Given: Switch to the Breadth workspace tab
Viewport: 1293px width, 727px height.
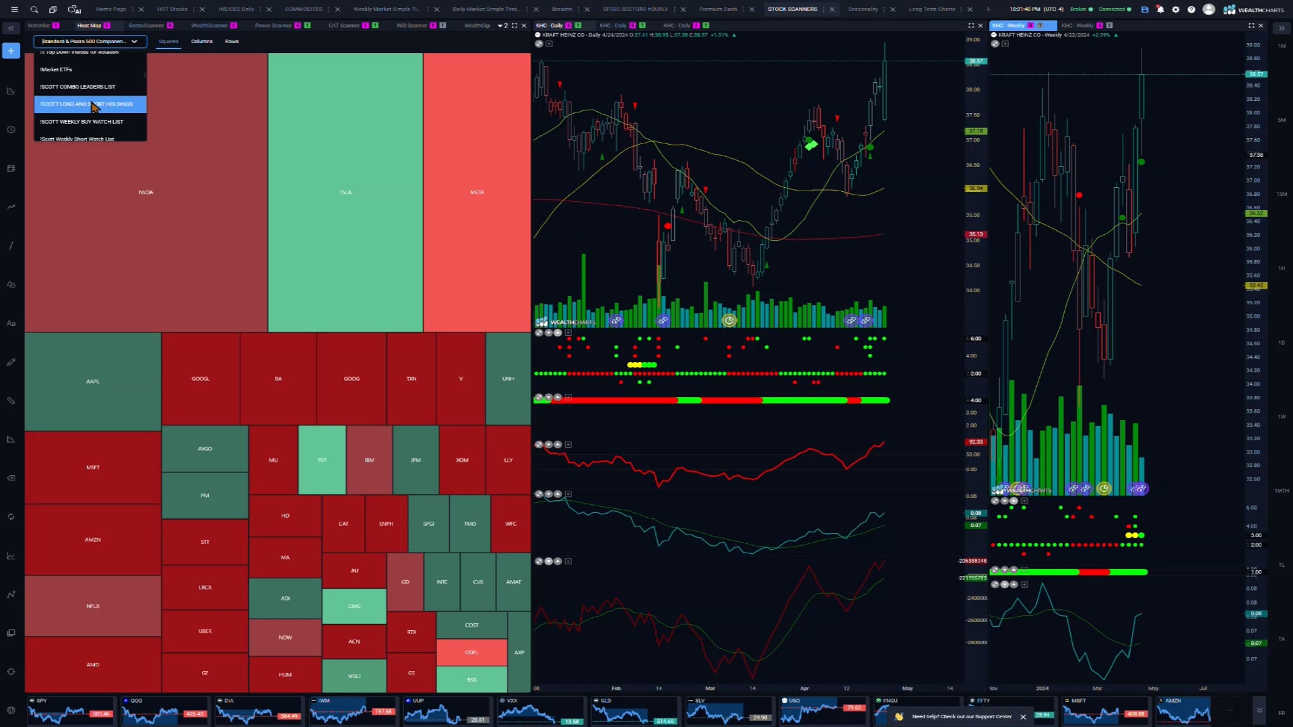Looking at the screenshot, I should coord(562,9).
